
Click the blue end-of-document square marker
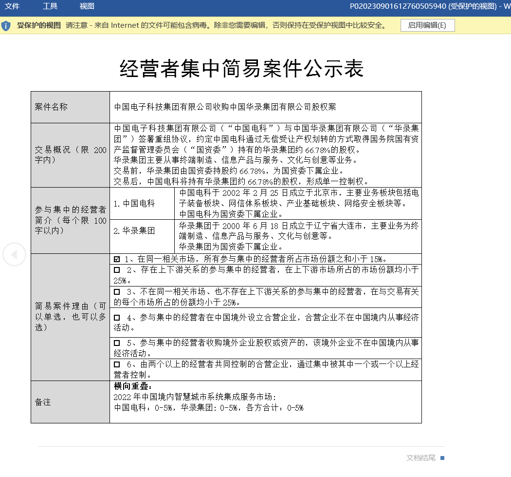[x=442, y=458]
